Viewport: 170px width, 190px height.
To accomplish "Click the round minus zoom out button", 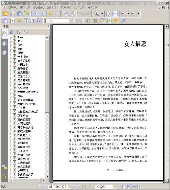I will [123, 14].
